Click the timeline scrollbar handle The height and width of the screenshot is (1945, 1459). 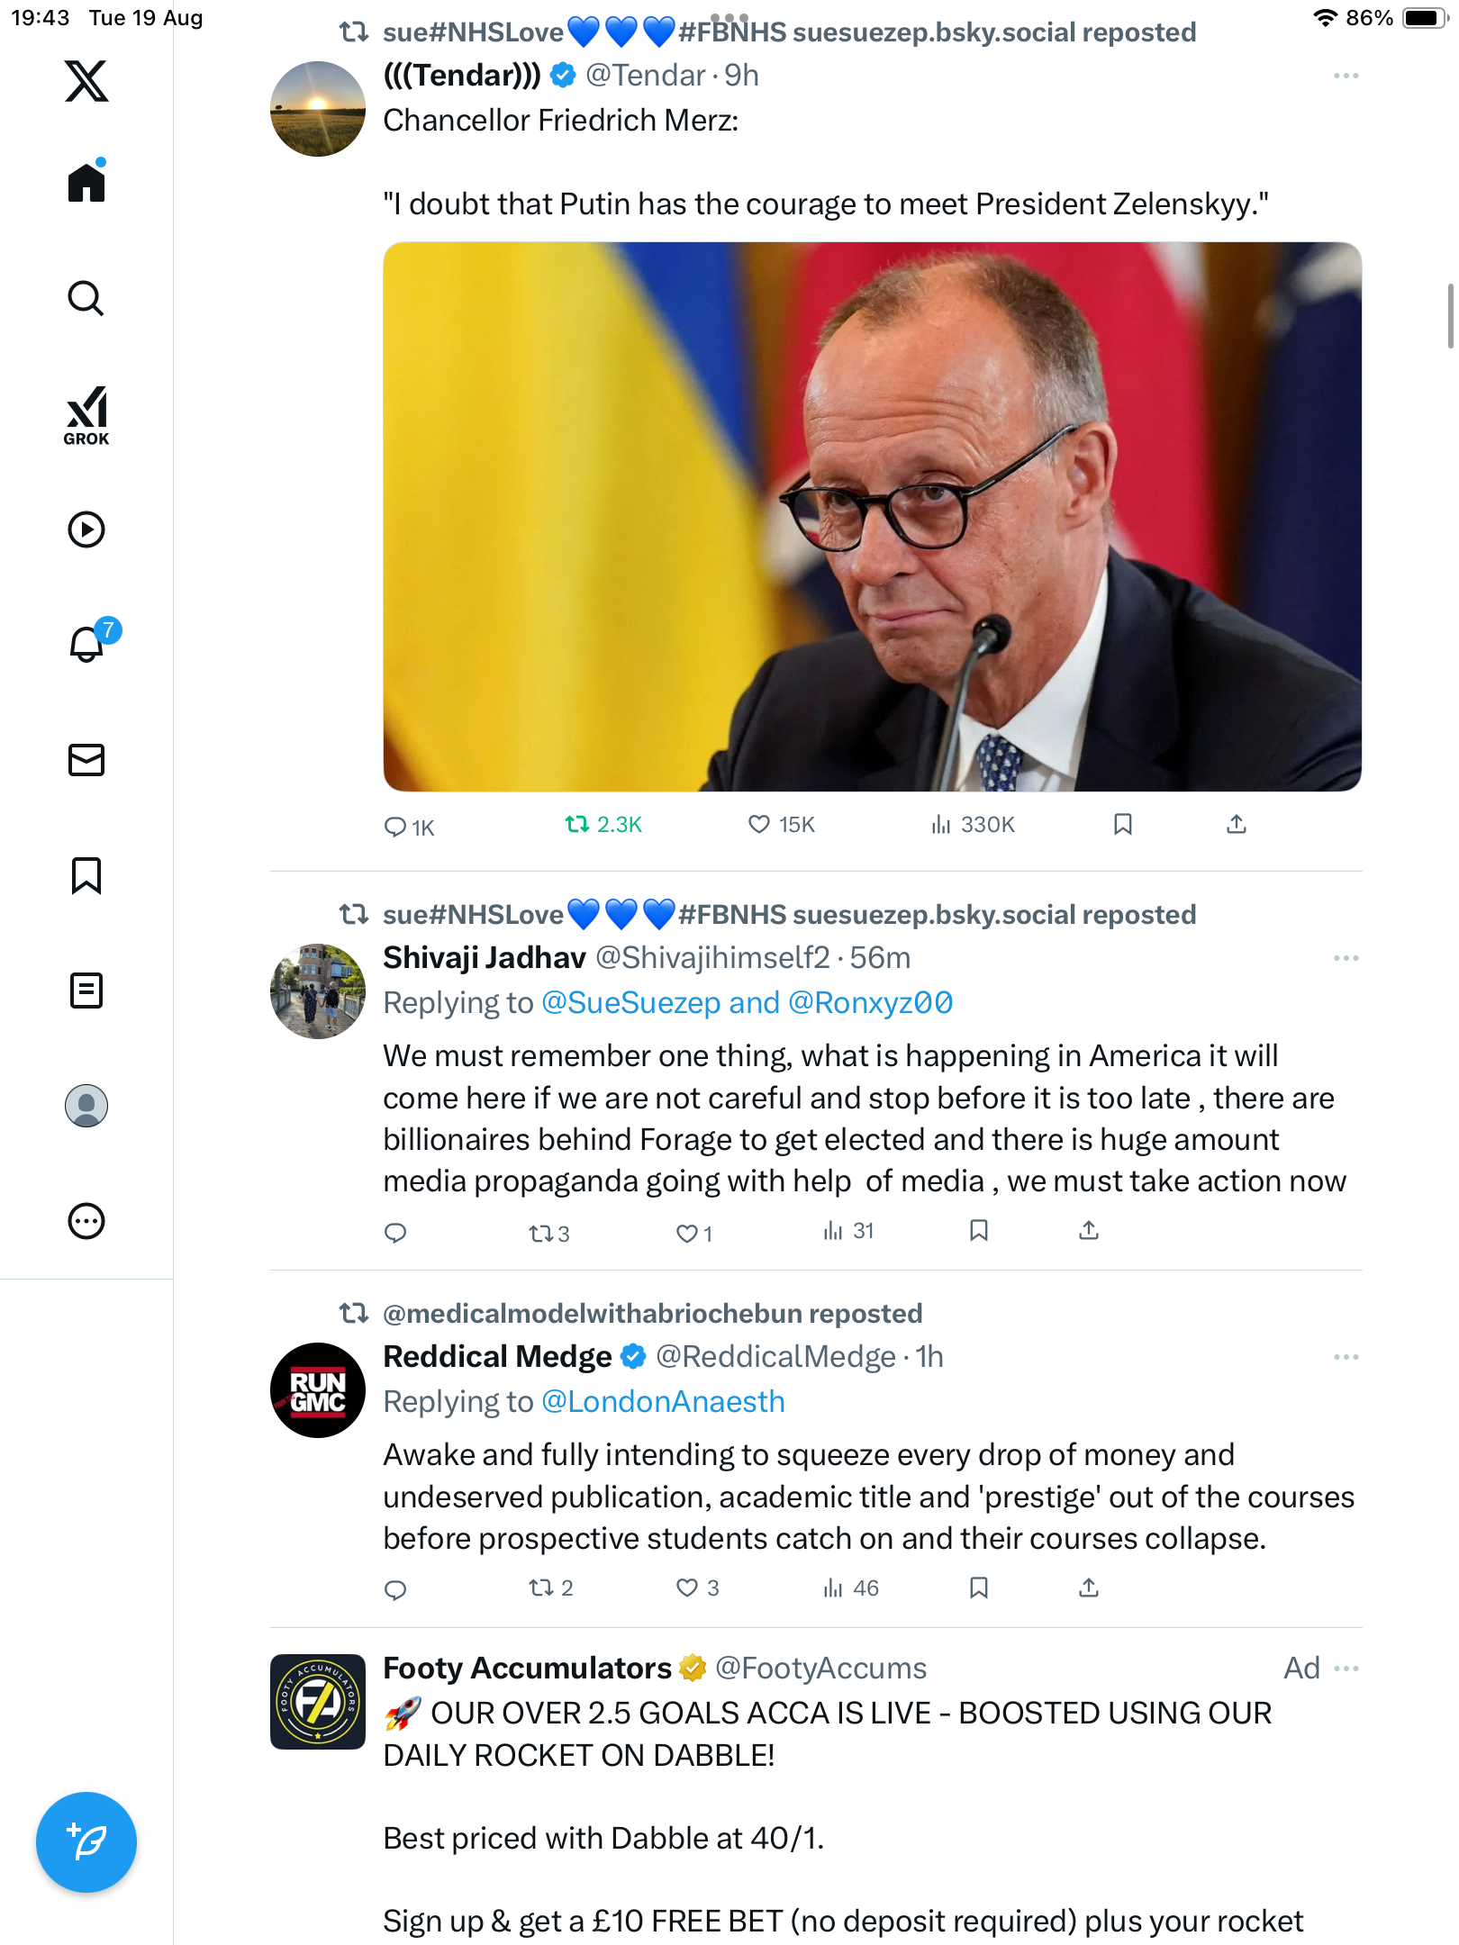1449,315
